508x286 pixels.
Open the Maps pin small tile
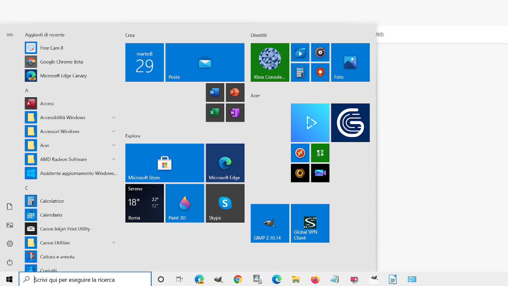pyautogui.click(x=320, y=73)
